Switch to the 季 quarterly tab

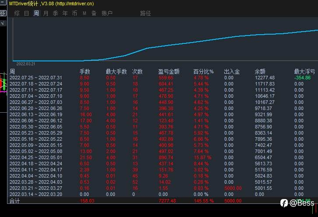(55, 14)
